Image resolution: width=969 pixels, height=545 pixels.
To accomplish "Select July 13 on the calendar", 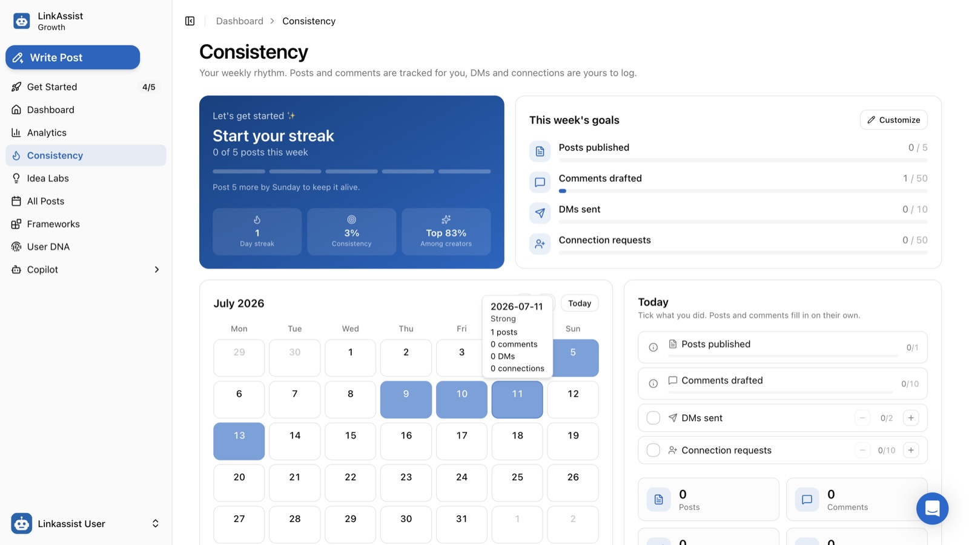I will pos(239,441).
